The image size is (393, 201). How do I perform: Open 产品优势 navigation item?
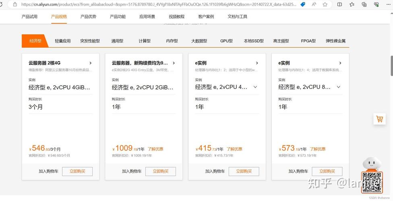coord(88,16)
